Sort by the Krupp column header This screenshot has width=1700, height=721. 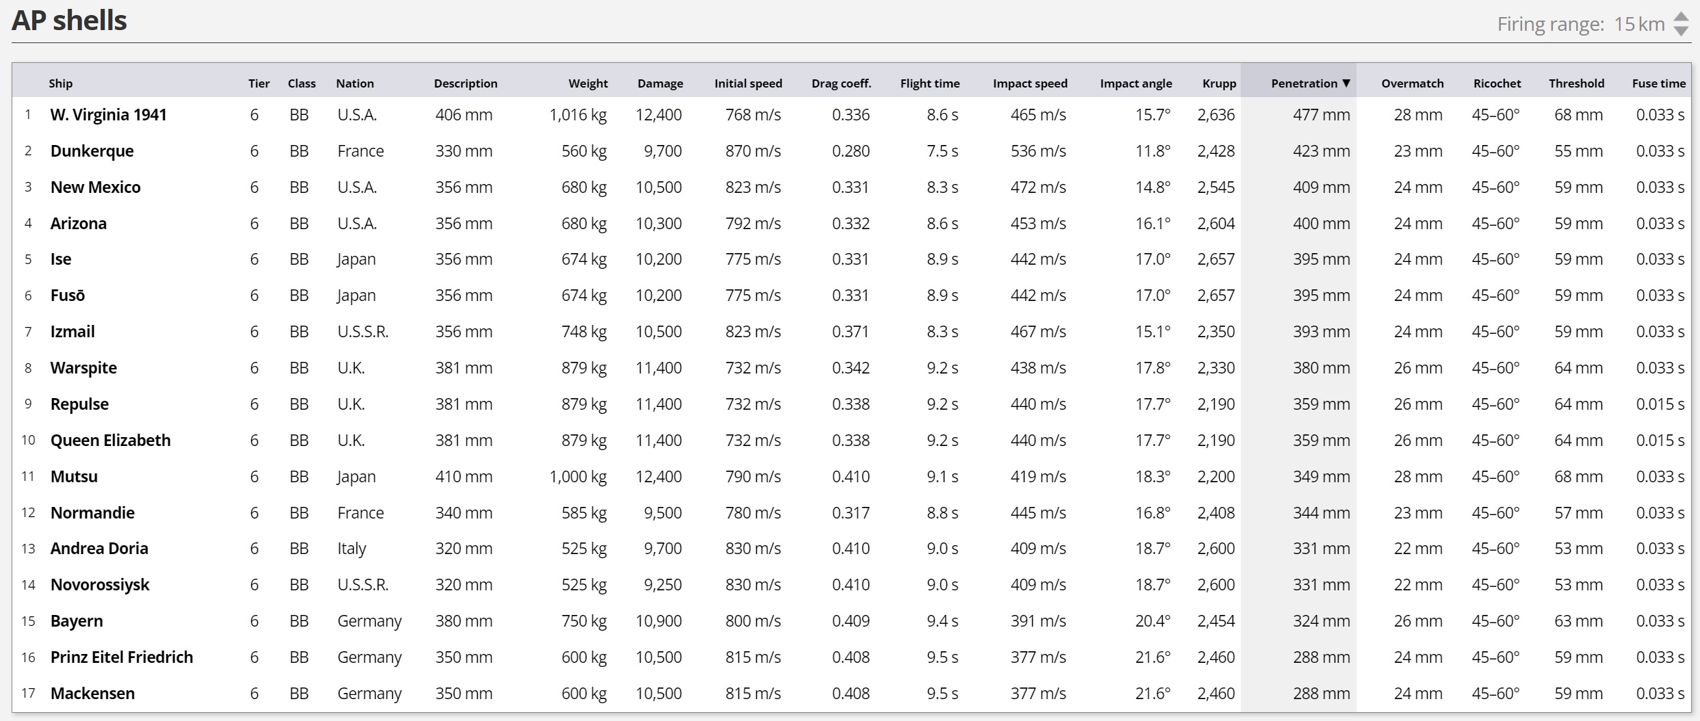[1220, 83]
